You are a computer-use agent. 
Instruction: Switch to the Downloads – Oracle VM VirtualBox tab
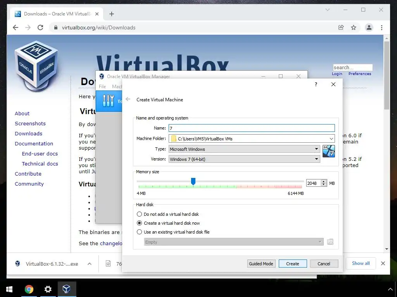pyautogui.click(x=57, y=14)
